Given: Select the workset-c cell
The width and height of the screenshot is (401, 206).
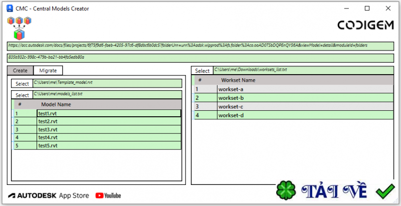Looking at the screenshot, I should pos(305,107).
